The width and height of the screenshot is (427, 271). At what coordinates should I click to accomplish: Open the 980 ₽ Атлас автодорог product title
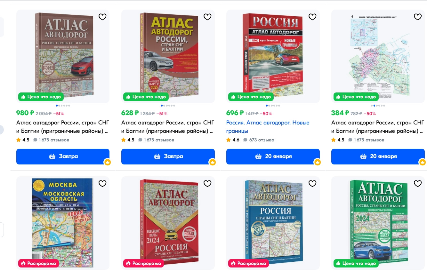click(x=63, y=127)
